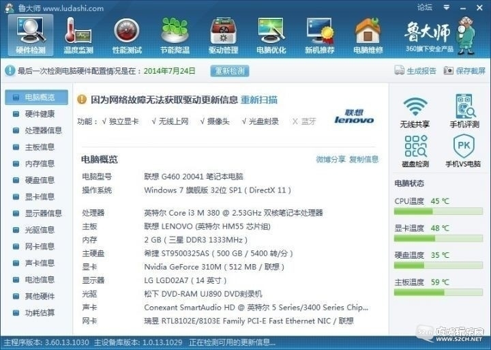The image size is (491, 350).
Task: Open the 论坛 forum link in title bar
Action: [x=425, y=8]
